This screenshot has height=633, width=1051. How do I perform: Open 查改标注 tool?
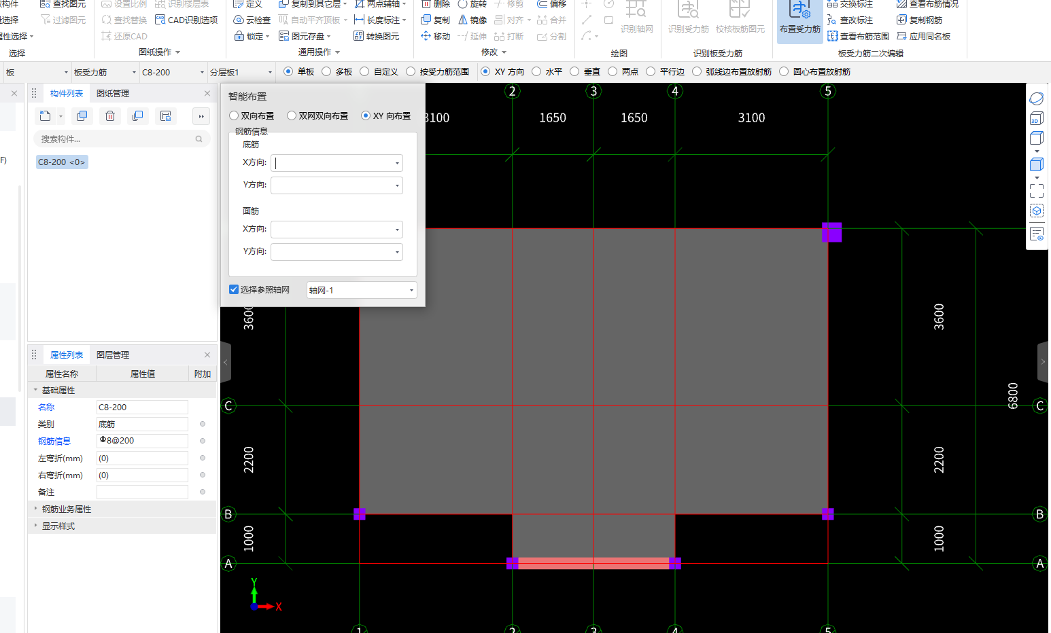(850, 20)
